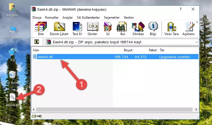Sort by the İsim column header
Viewport: 212px width, 125px height.
pos(72,50)
